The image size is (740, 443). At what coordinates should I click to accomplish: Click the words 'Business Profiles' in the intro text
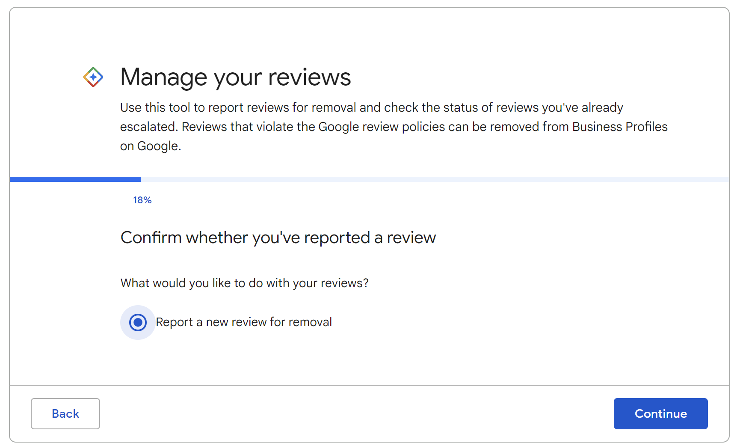(x=619, y=127)
